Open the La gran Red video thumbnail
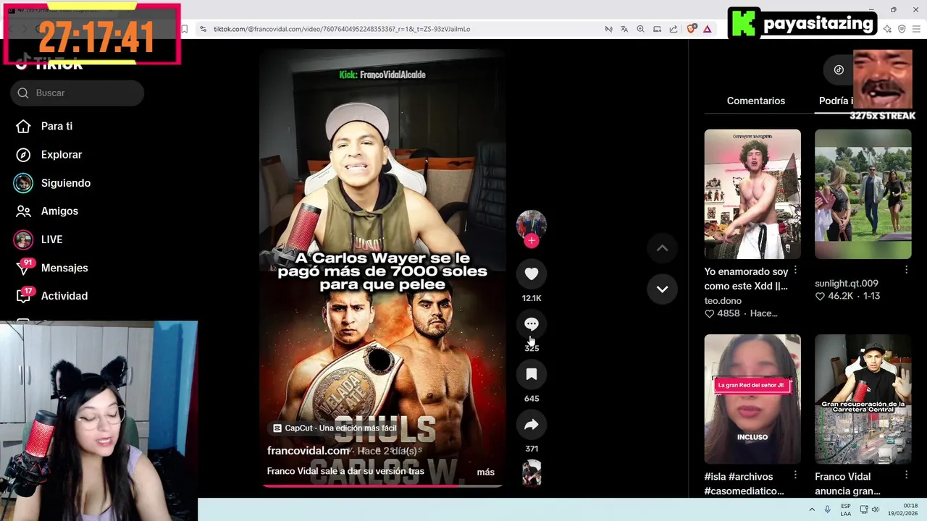This screenshot has height=521, width=927. (x=752, y=399)
